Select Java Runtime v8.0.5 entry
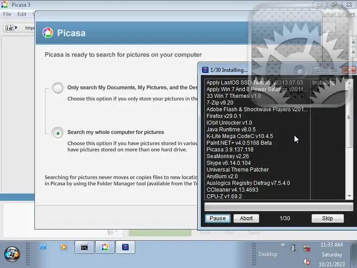357x268 pixels. (x=231, y=130)
